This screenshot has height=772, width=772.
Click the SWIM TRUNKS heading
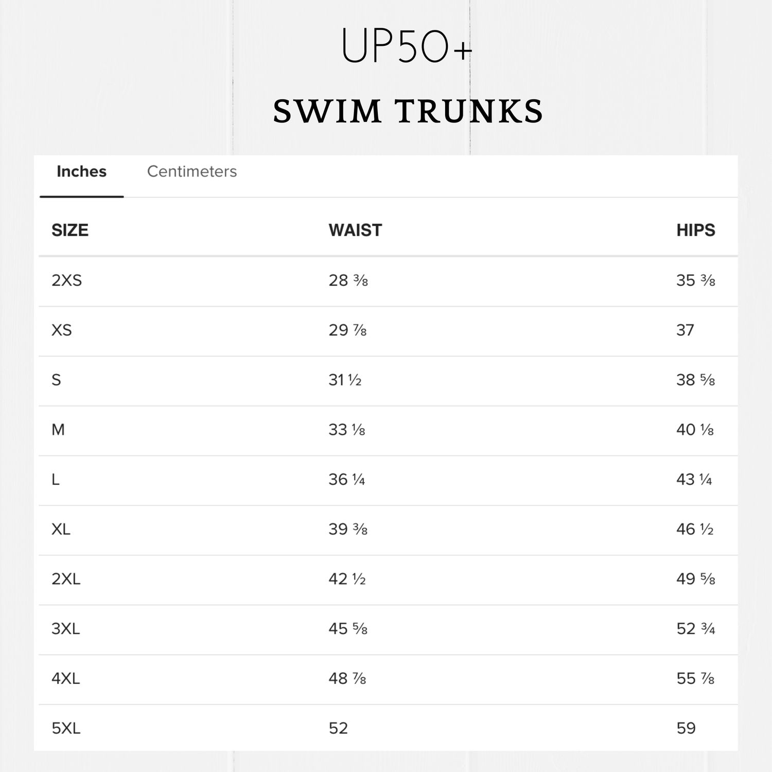[408, 111]
